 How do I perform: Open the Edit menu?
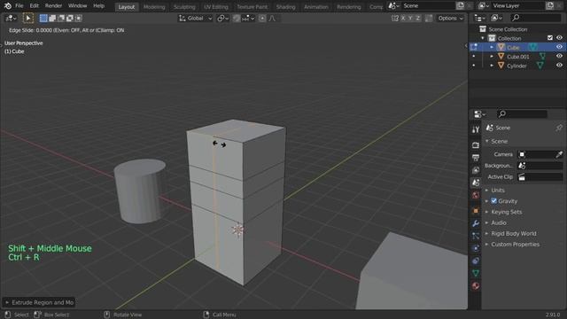[x=34, y=6]
